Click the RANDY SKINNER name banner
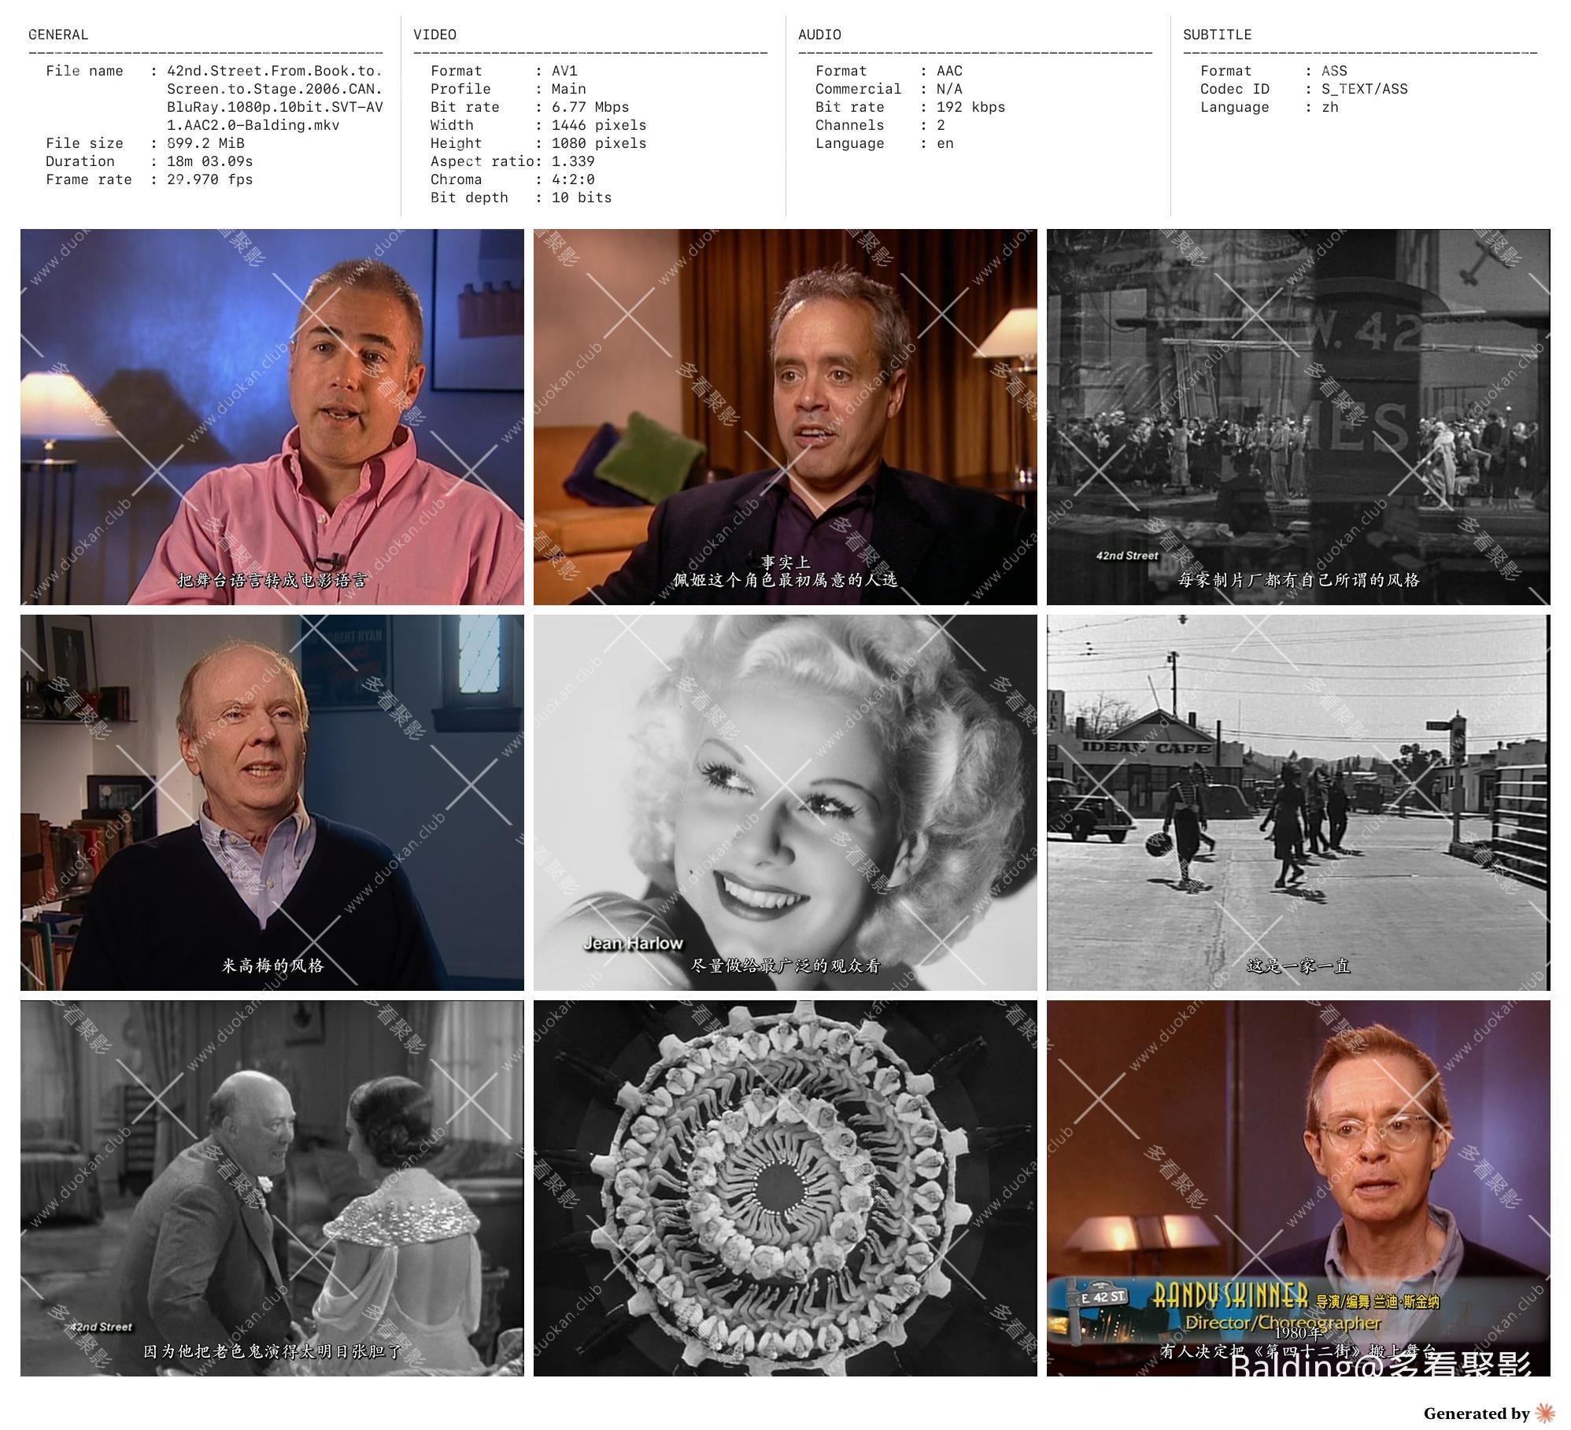Viewport: 1571px width, 1430px height. tap(1230, 1295)
